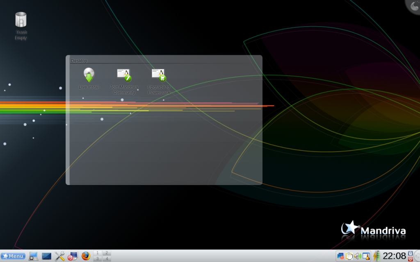This screenshot has width=420, height=262.
Task: Open the volume speaker tray icon
Action: [x=358, y=256]
